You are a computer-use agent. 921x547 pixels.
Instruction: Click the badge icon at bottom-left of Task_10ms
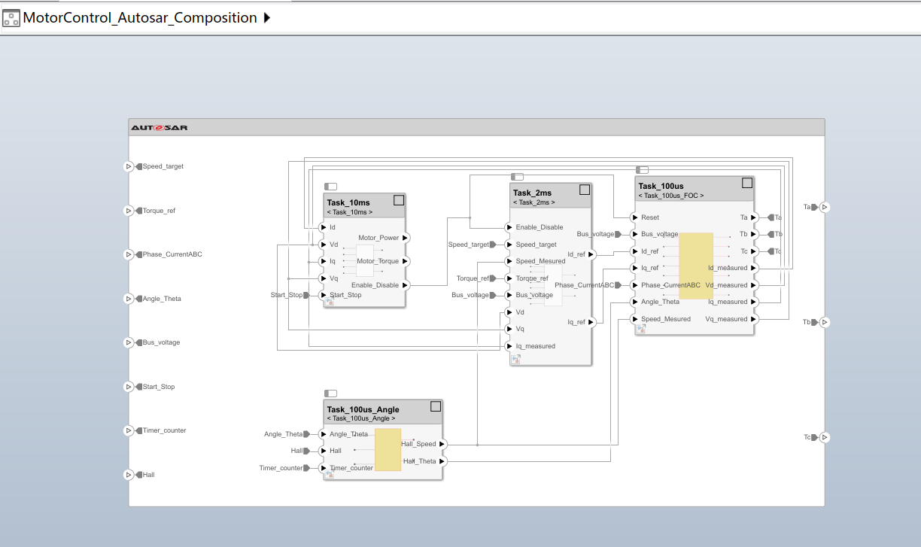coord(329,302)
